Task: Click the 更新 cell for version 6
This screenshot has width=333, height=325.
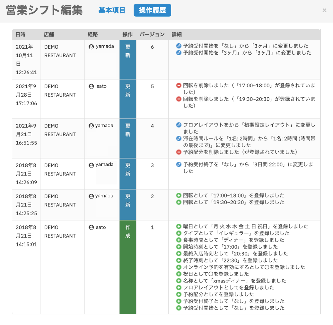Action: pos(128,60)
